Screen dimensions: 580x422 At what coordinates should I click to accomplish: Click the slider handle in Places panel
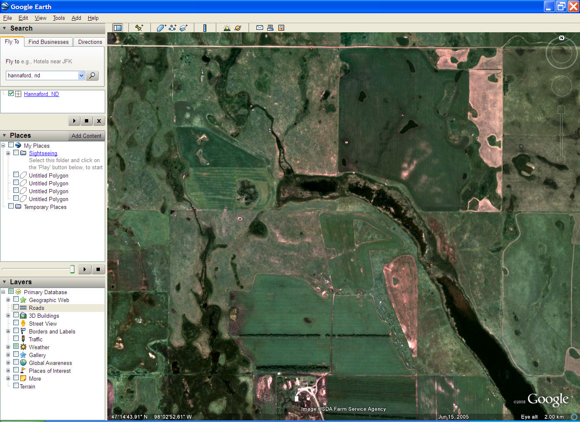pyautogui.click(x=72, y=269)
